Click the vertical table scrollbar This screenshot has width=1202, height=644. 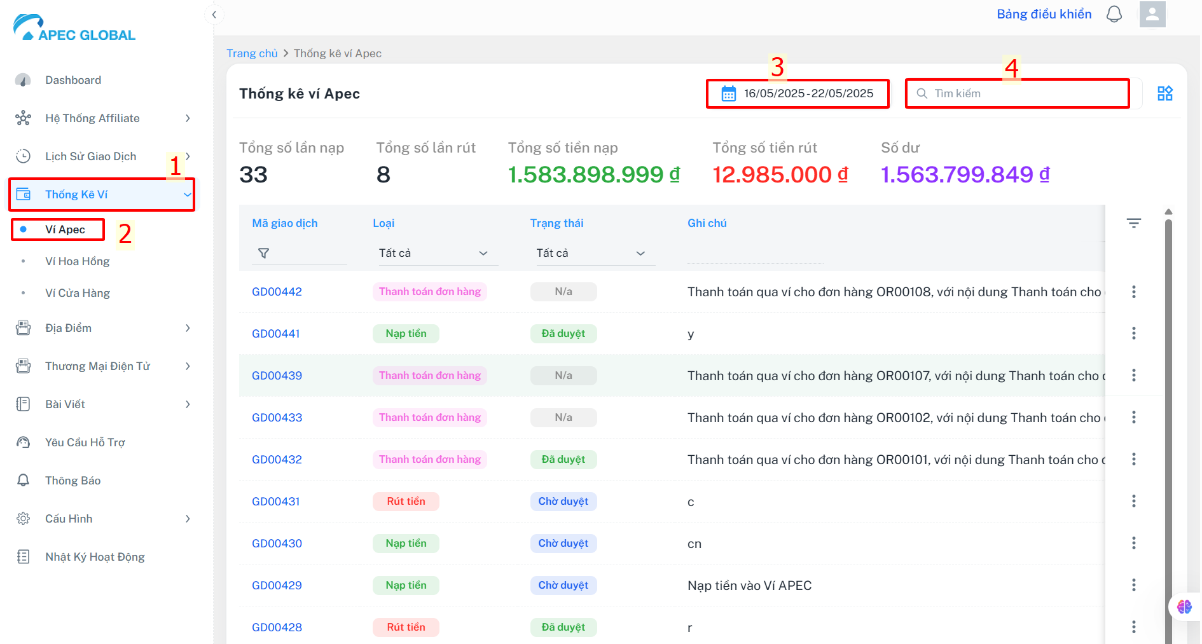tap(1168, 432)
